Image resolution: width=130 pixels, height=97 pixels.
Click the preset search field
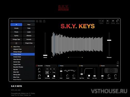pos(23,21)
